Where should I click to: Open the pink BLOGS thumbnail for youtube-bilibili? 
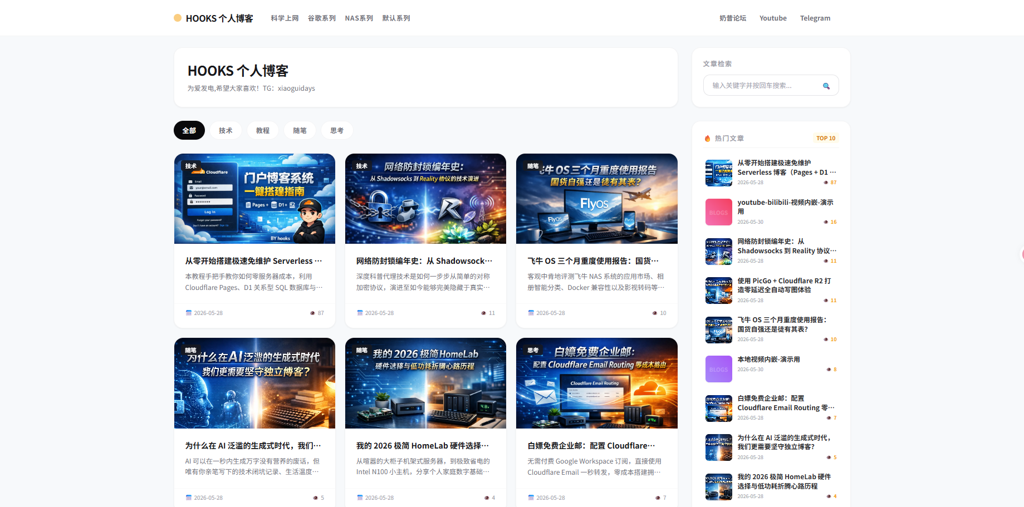(x=718, y=212)
